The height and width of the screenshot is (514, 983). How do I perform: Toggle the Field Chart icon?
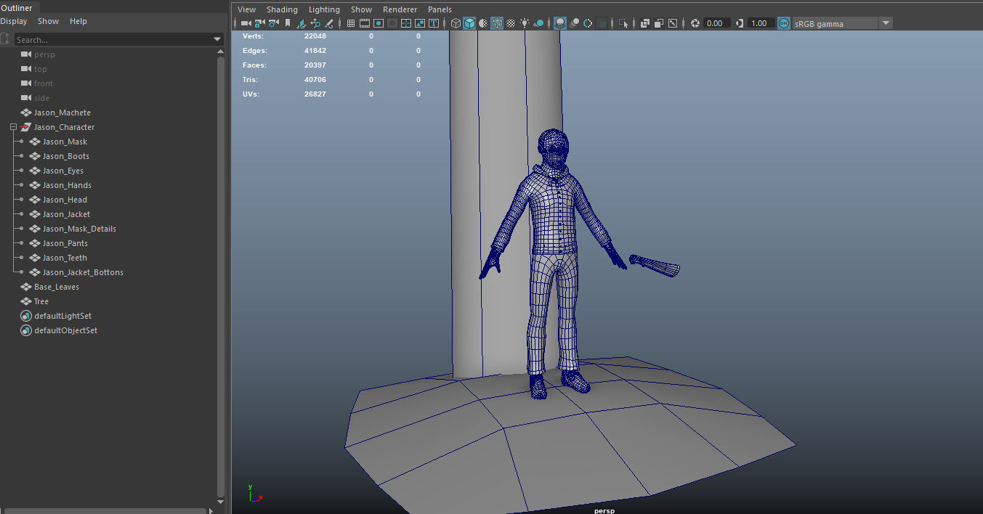(406, 23)
